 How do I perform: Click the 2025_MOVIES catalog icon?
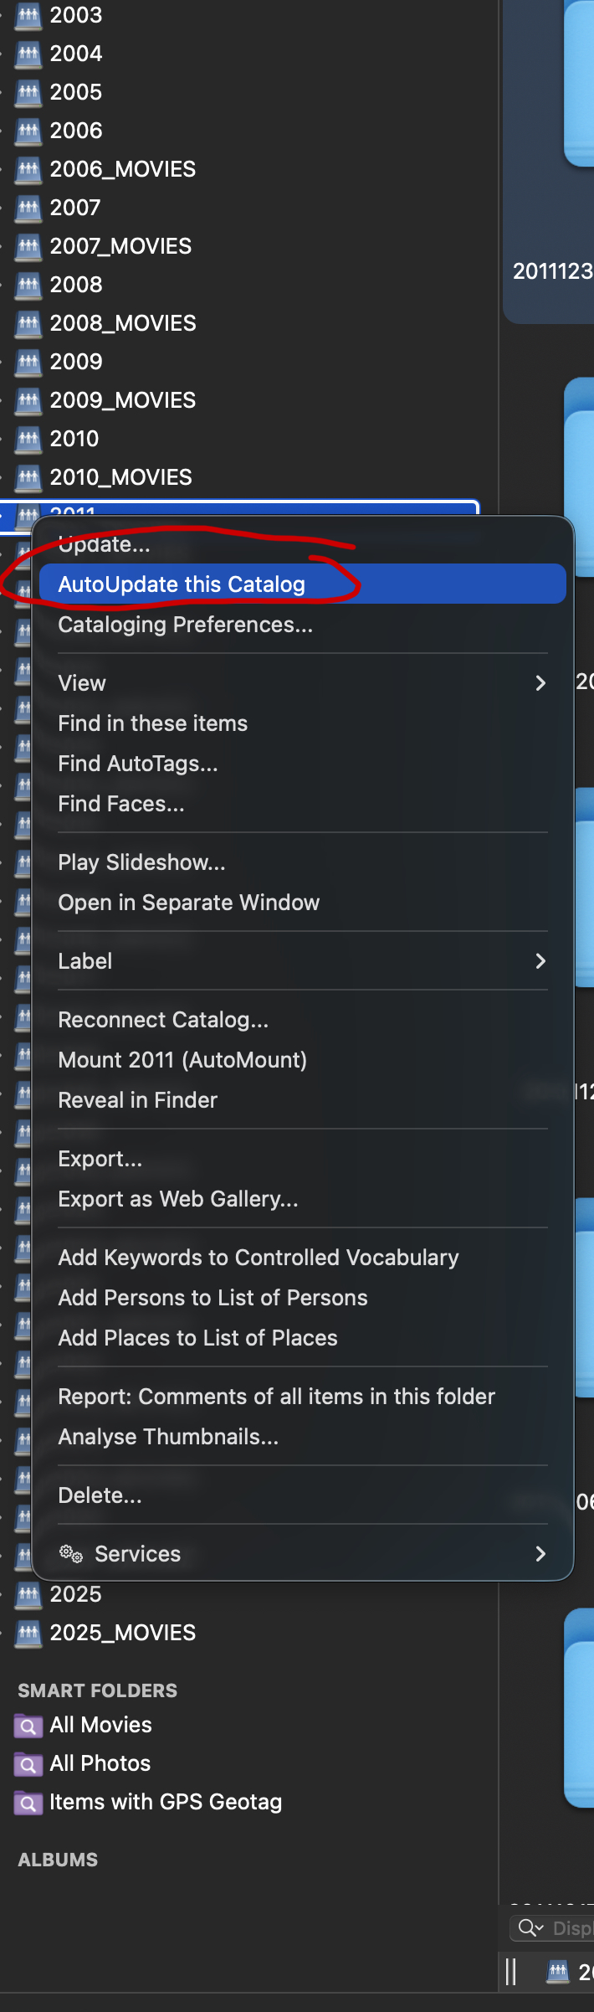pyautogui.click(x=28, y=1633)
